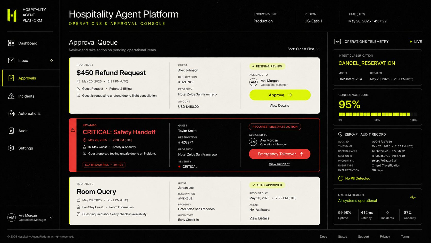The height and width of the screenshot is (243, 431).
Task: Click the red CRITICAL severity dot
Action: point(179,167)
